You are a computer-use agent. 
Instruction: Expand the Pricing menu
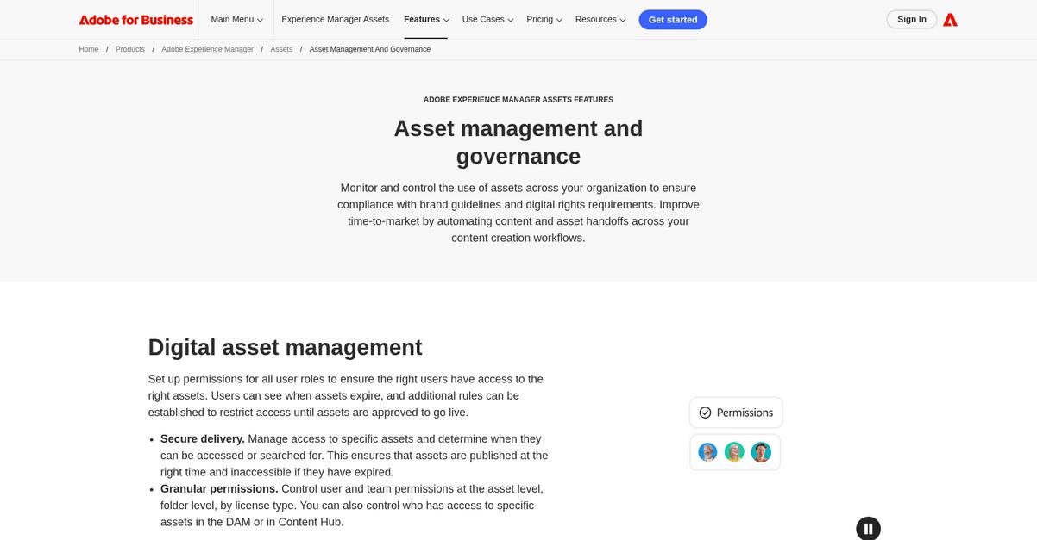pyautogui.click(x=544, y=19)
